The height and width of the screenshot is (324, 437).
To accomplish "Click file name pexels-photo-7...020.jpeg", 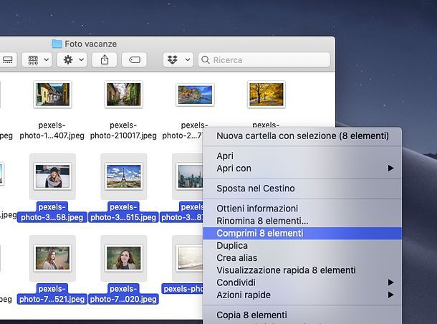I will tap(123, 294).
